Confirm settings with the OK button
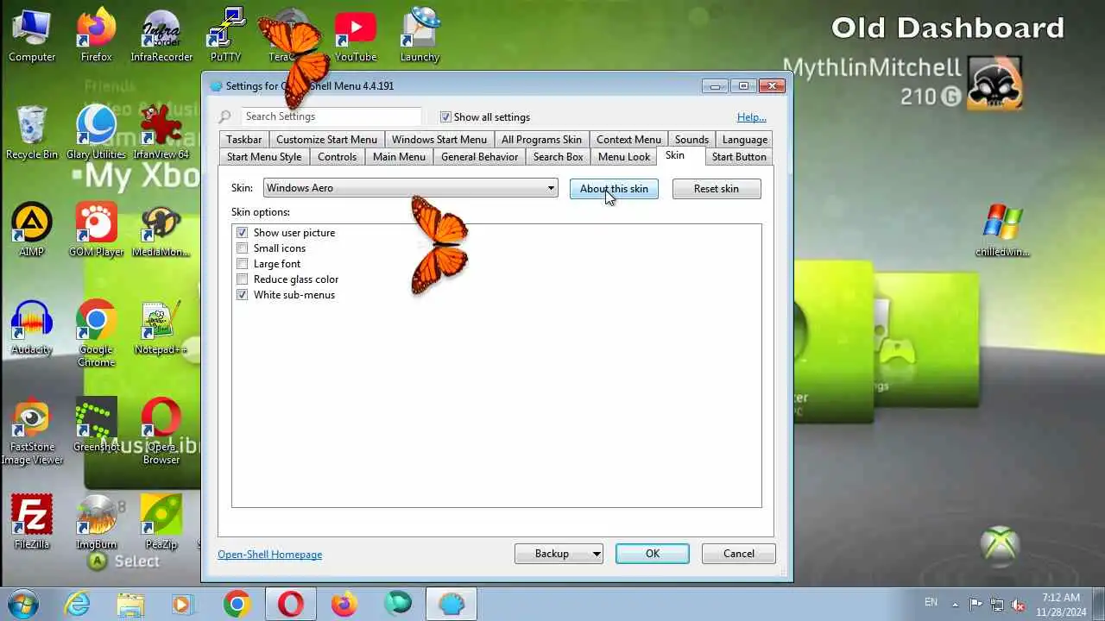Screen dimensions: 1105x621 tap(653, 554)
